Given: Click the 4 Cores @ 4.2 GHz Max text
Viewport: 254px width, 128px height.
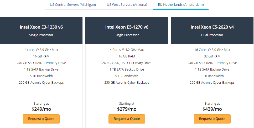Looking at the screenshot, I should (x=127, y=50).
